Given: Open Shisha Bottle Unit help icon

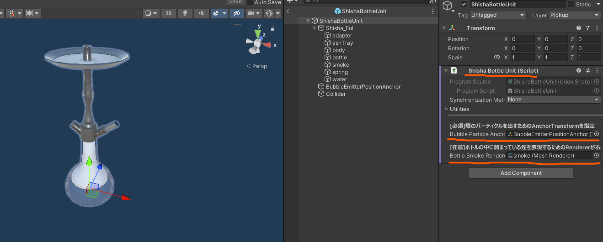Looking at the screenshot, I should (x=579, y=71).
